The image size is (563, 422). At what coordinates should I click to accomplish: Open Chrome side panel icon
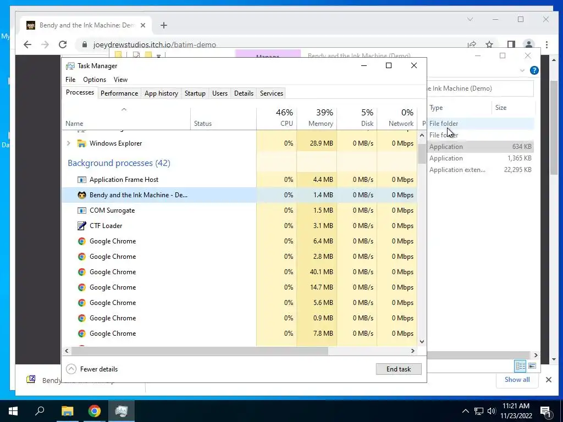tap(511, 45)
